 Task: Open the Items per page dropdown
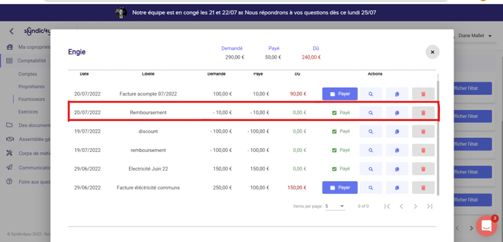335,206
